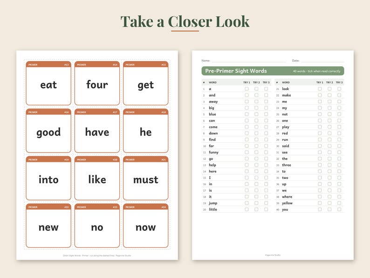
Task: Tick Try 1 checkbox for word 'look'
Action: point(320,89)
